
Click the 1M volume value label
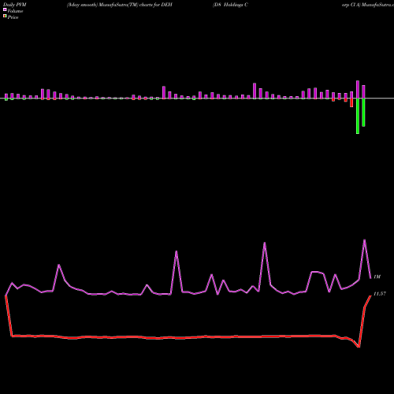pyautogui.click(x=377, y=277)
